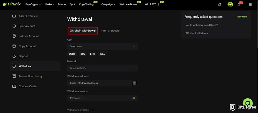Open Spot in the top navigation
The image size is (258, 113).
72,4
